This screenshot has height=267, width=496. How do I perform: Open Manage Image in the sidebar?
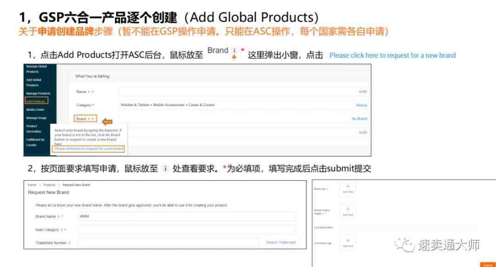36,118
